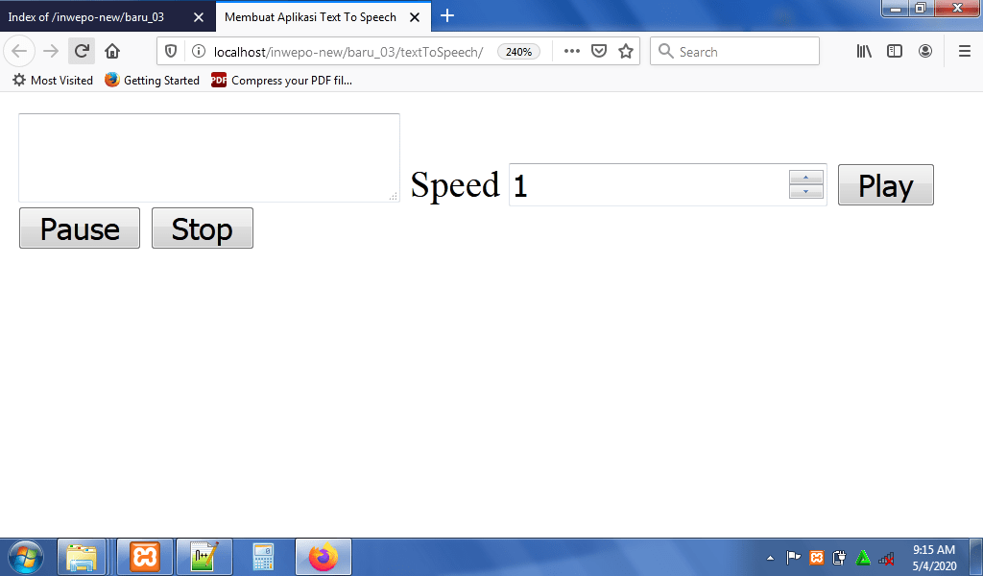
Task: Close the Index of /inwepo-new tab
Action: click(199, 17)
